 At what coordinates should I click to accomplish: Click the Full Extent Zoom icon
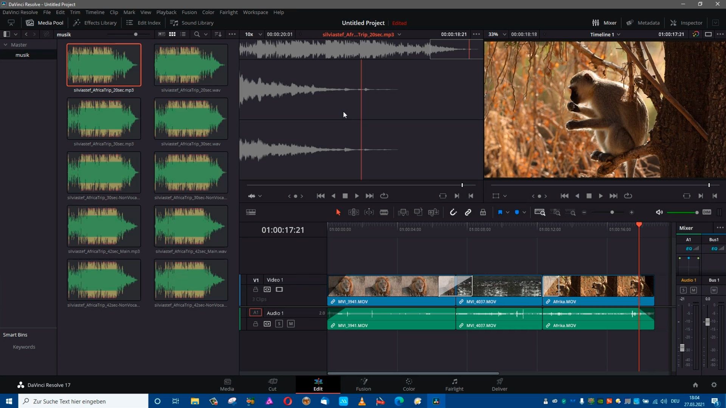click(540, 212)
